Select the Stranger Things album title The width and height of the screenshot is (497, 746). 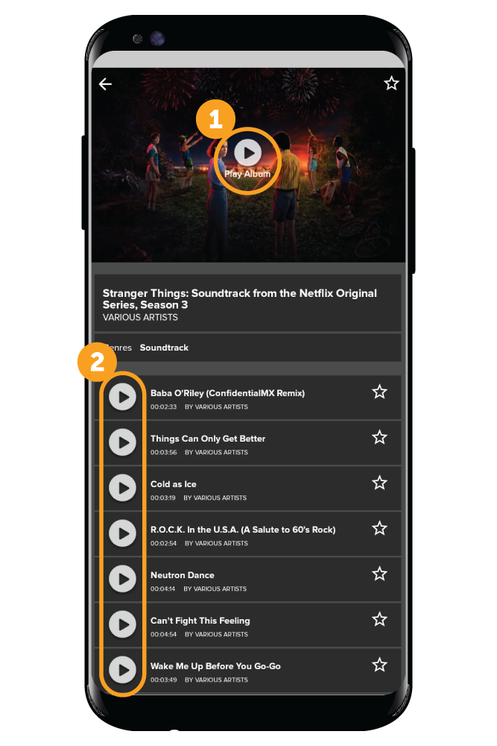click(x=240, y=299)
